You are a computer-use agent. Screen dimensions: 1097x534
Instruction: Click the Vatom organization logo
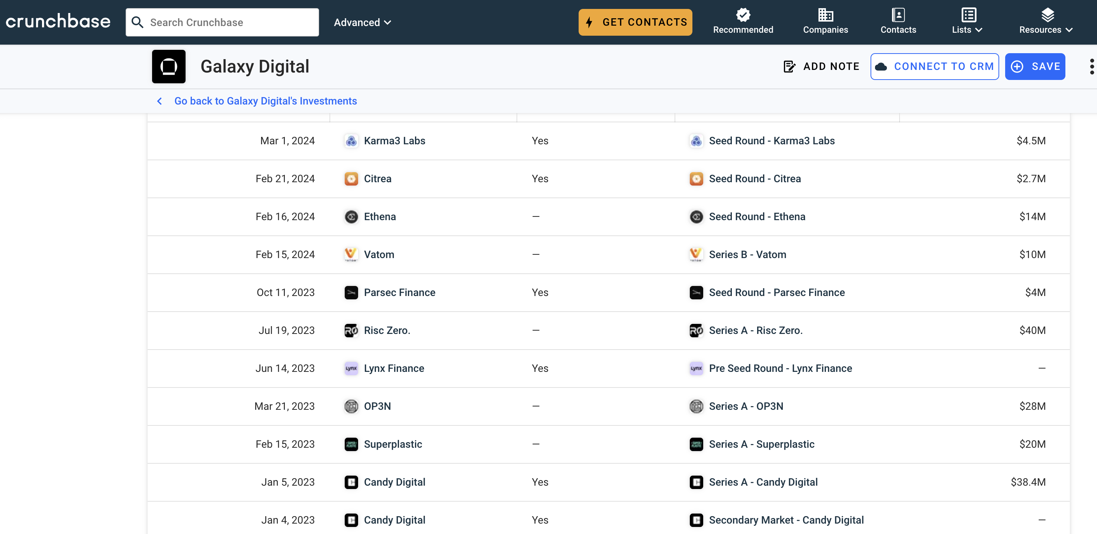point(351,255)
